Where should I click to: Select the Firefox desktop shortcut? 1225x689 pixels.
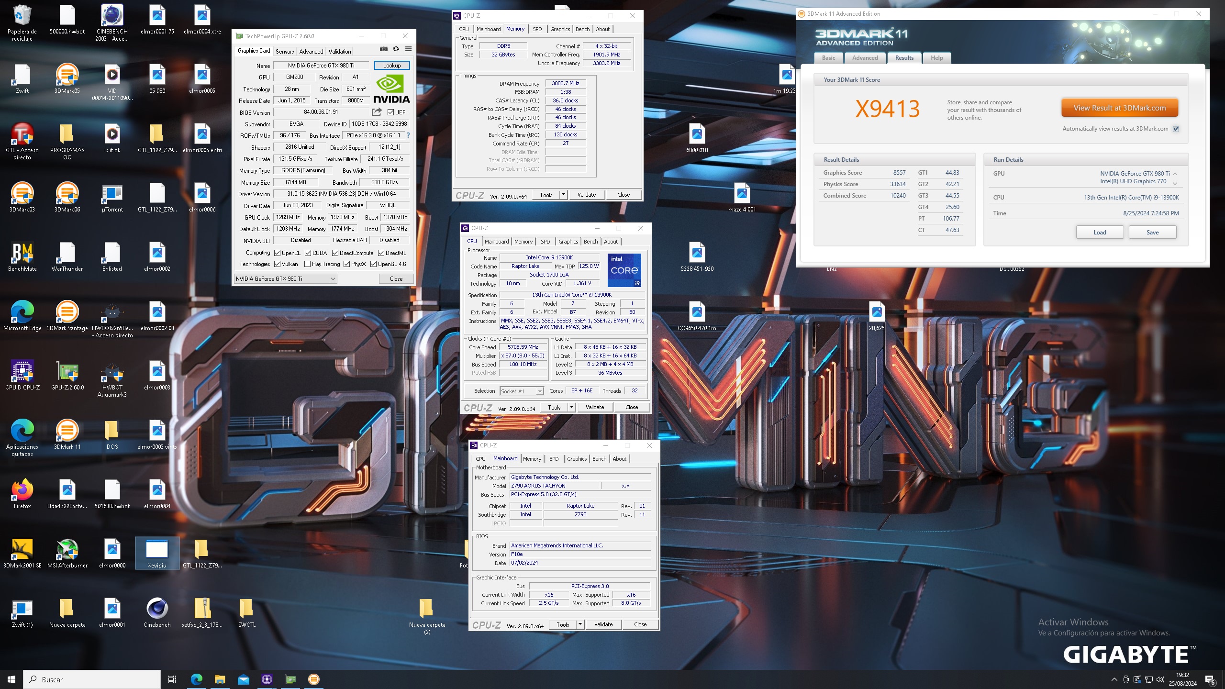point(22,494)
